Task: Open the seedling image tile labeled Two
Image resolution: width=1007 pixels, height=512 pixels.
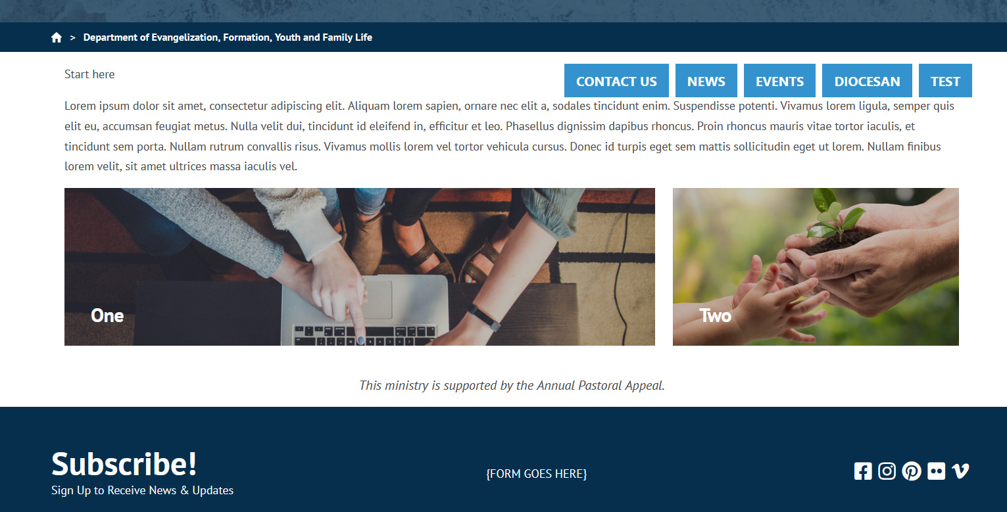Action: coord(816,267)
